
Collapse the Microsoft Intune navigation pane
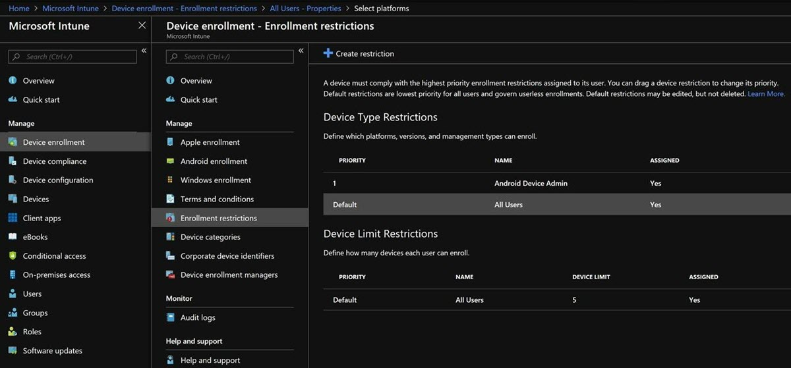coord(144,51)
